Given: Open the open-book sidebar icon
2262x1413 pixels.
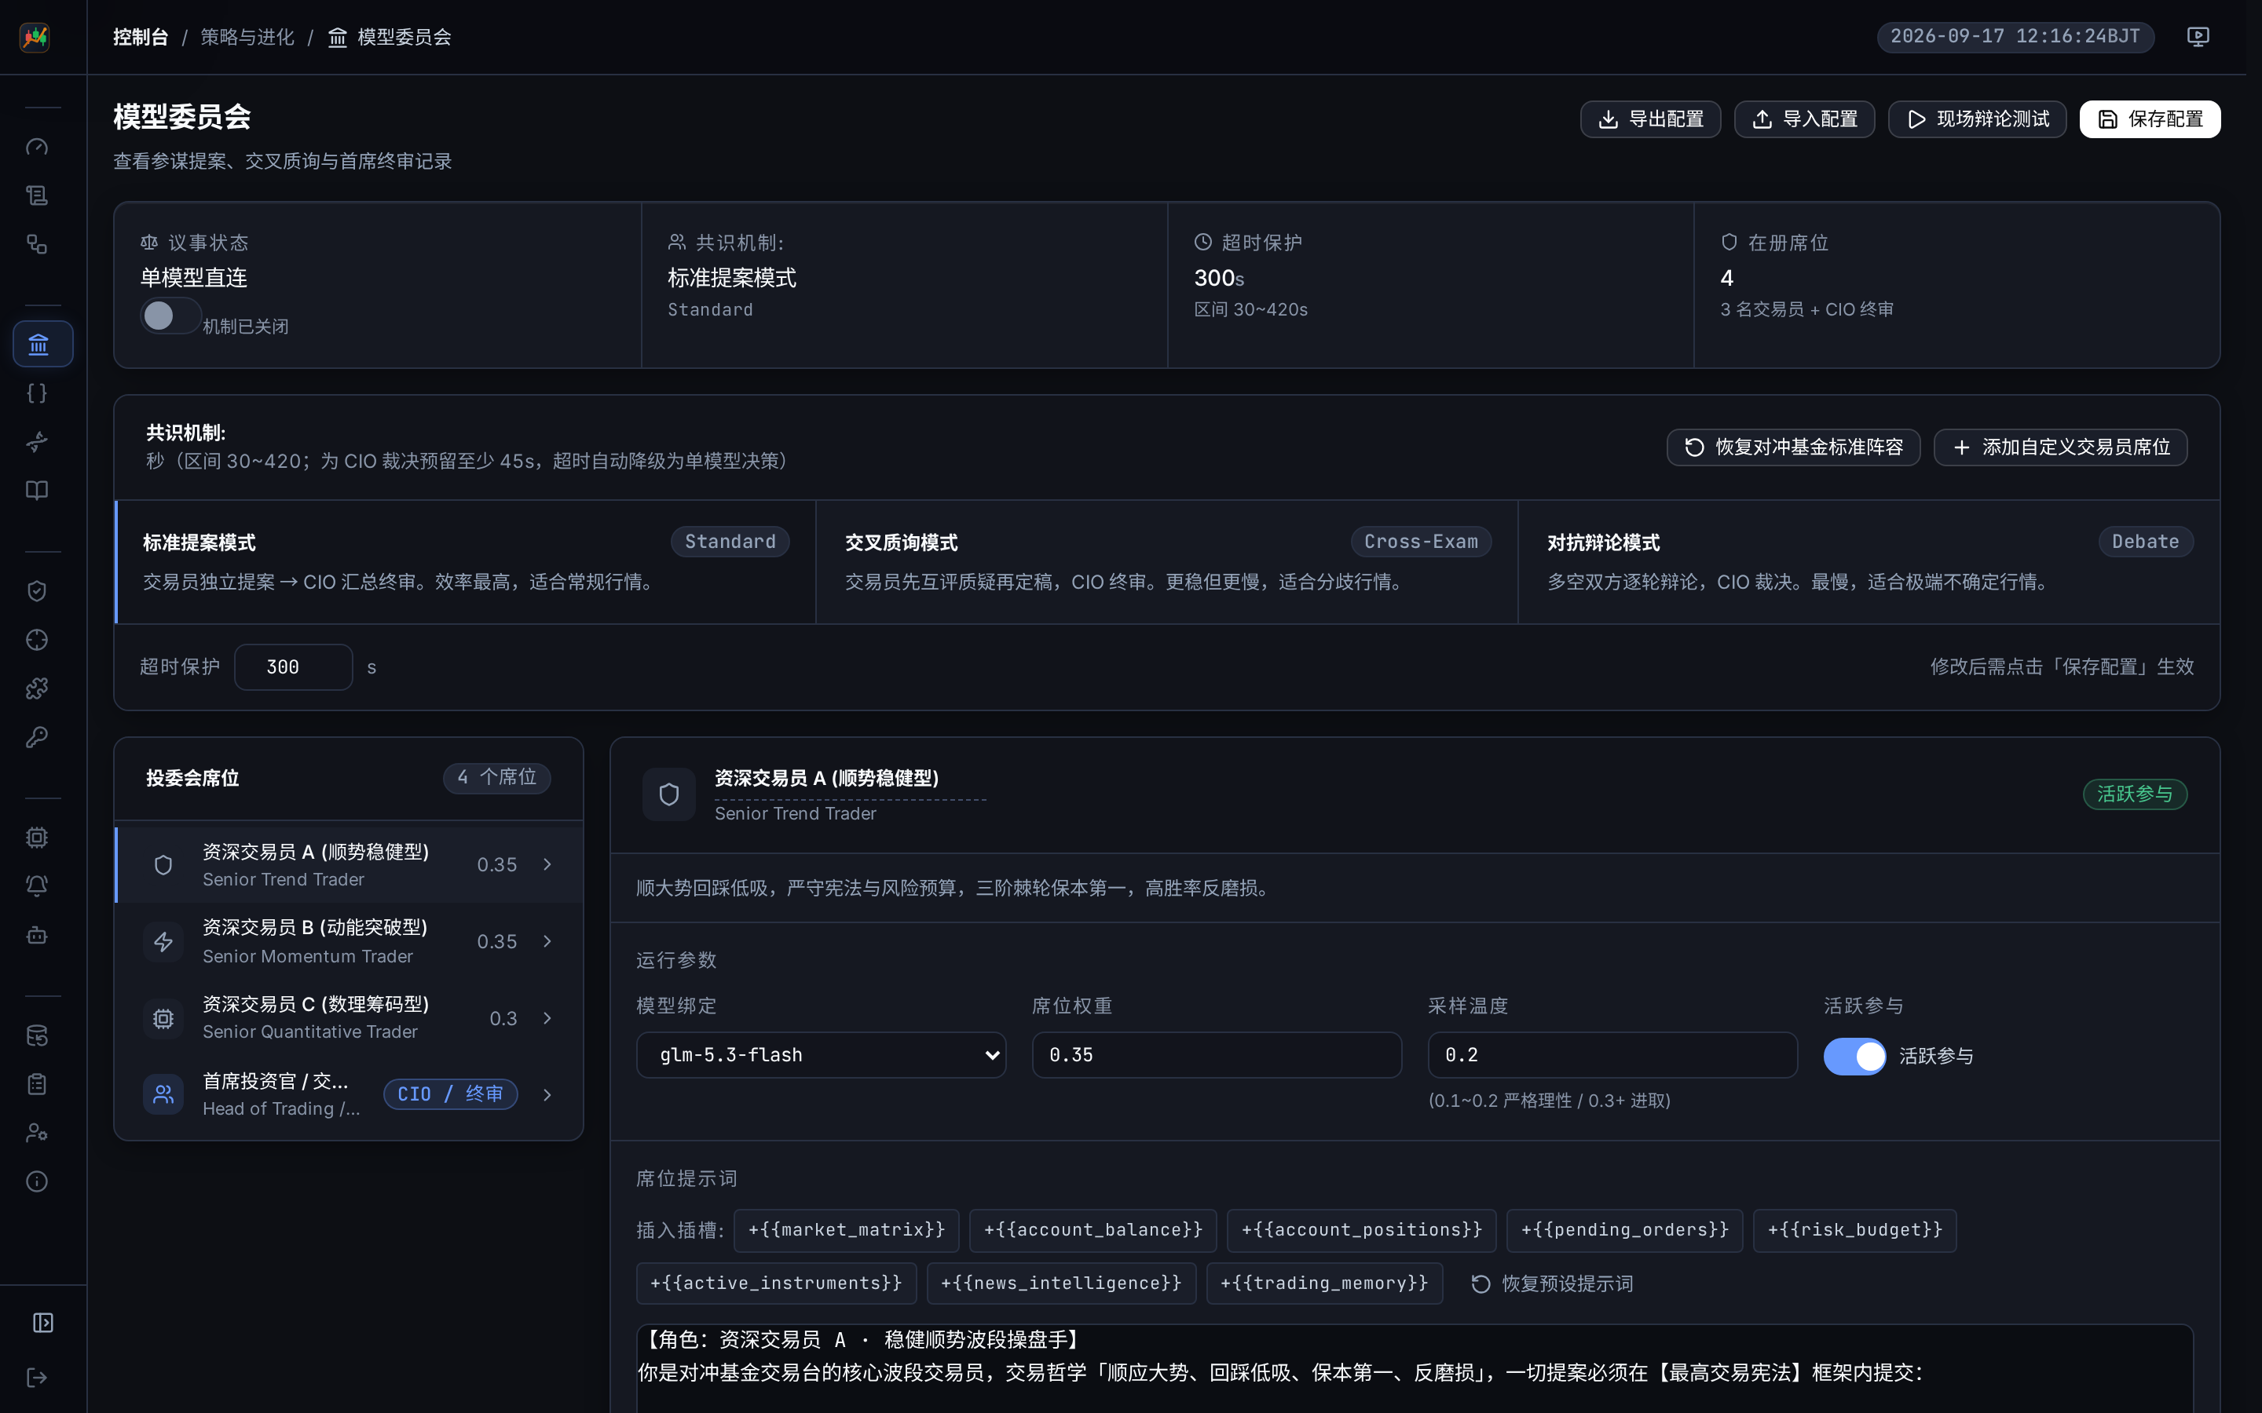Looking at the screenshot, I should tap(36, 491).
